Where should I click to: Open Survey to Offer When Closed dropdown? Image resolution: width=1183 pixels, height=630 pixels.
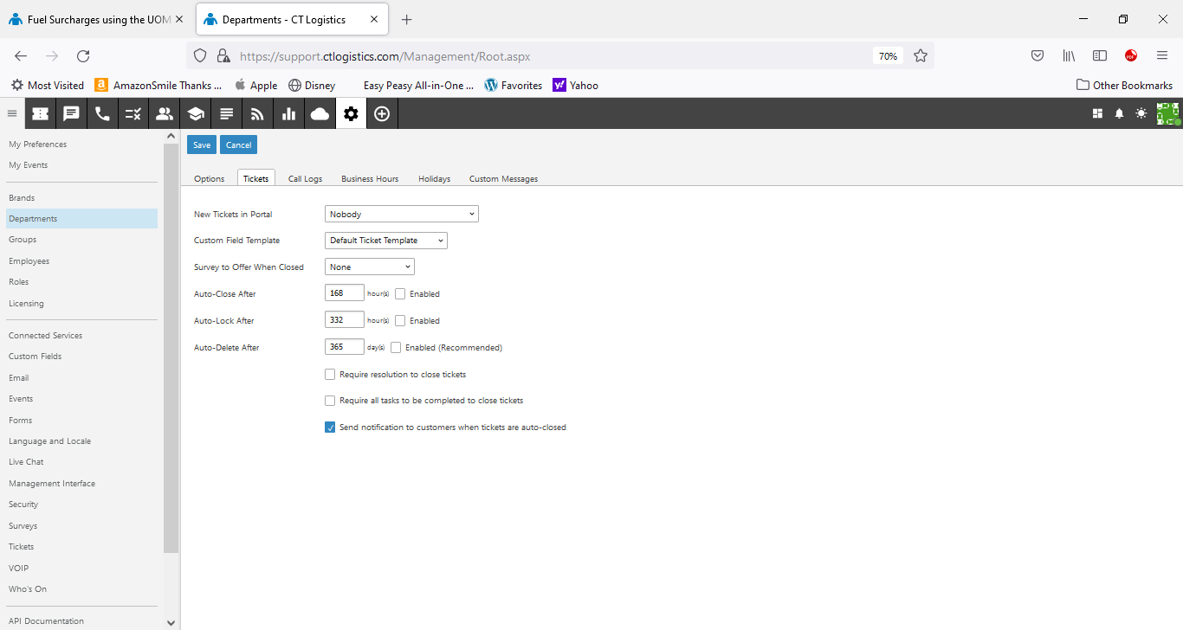[x=369, y=267]
